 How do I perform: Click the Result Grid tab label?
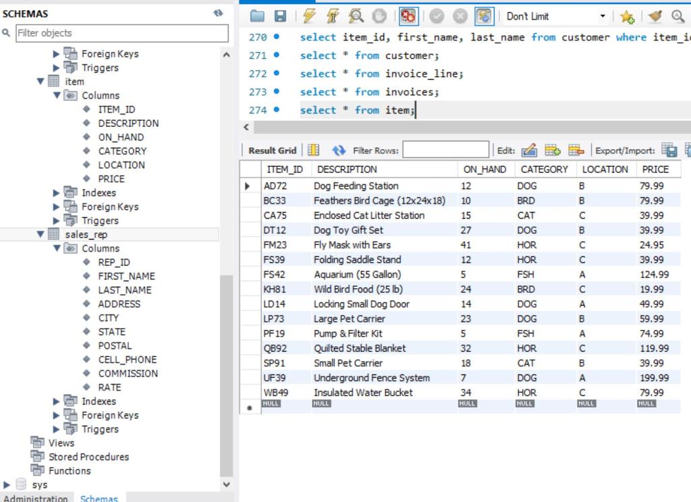(272, 150)
